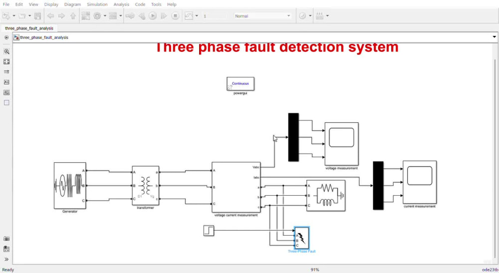Viewport: 499px width, 273px height.
Task: Click the New Model toolbar icon
Action: pyautogui.click(x=6, y=16)
